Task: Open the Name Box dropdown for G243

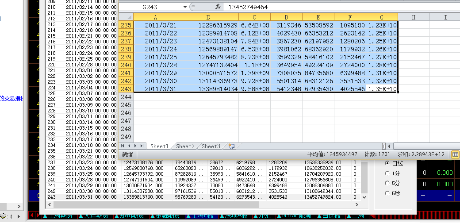Action: pyautogui.click(x=185, y=7)
